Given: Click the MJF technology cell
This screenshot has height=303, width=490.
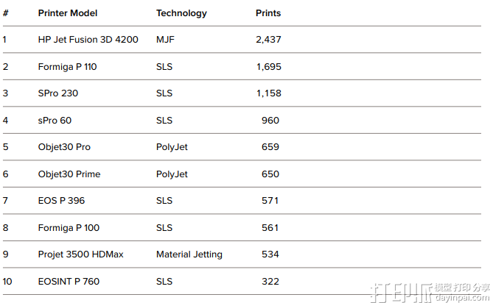Looking at the screenshot, I should coord(165,40).
